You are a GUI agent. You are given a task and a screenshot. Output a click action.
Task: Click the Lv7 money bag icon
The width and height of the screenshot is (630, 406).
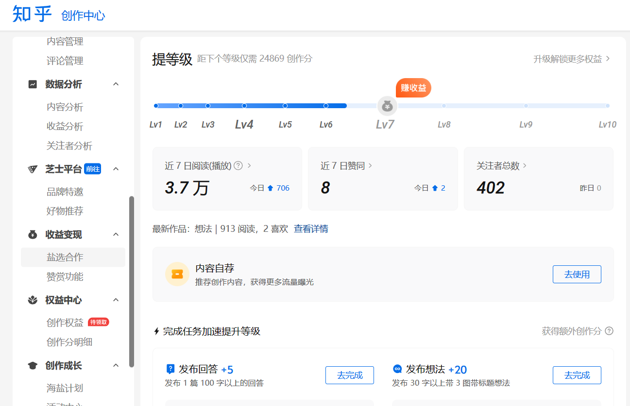pos(387,105)
